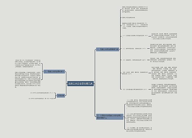The image size is (192, 138).
Task: Select the detail text attached to subtopic (一)
Action: (x=164, y=36)
